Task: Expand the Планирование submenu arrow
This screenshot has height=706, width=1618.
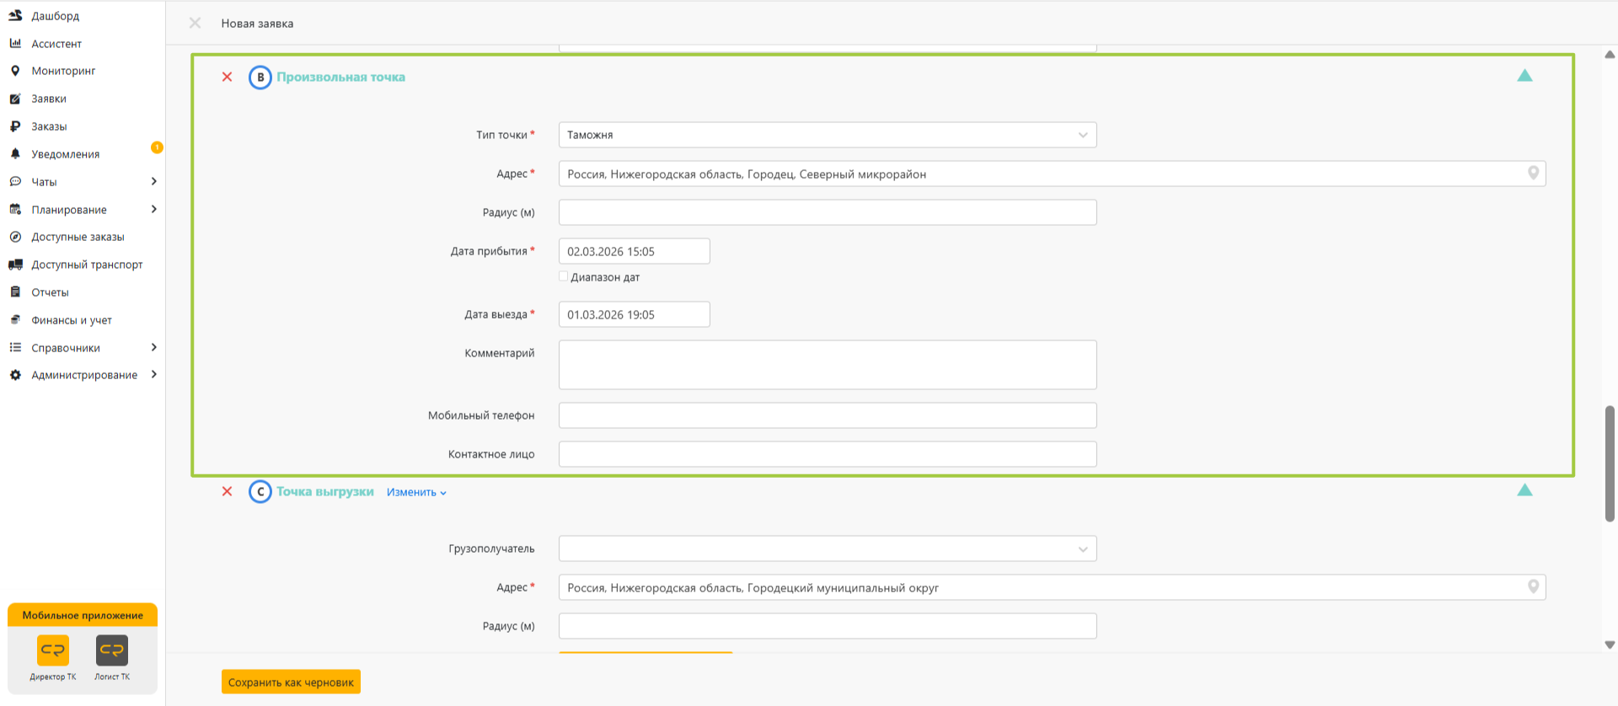Action: tap(153, 209)
